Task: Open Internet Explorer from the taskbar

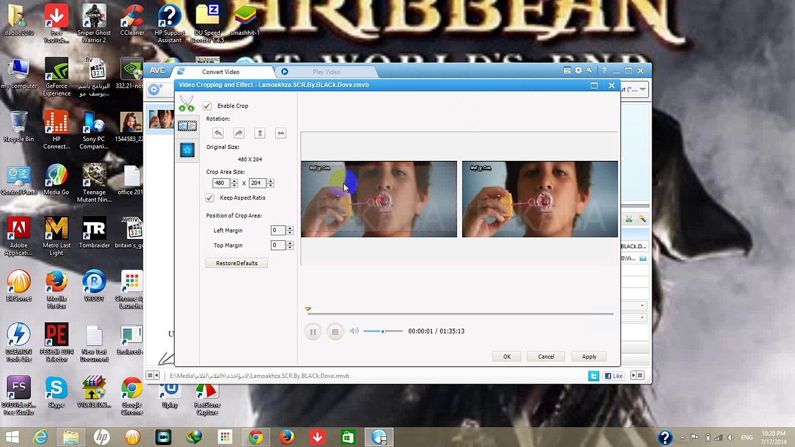Action: click(40, 438)
